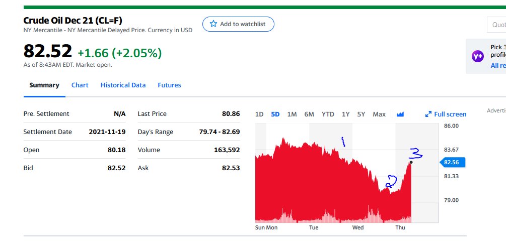506x245 pixels.
Task: Click the Pre. Settlement N/A value
Action: click(x=120, y=114)
